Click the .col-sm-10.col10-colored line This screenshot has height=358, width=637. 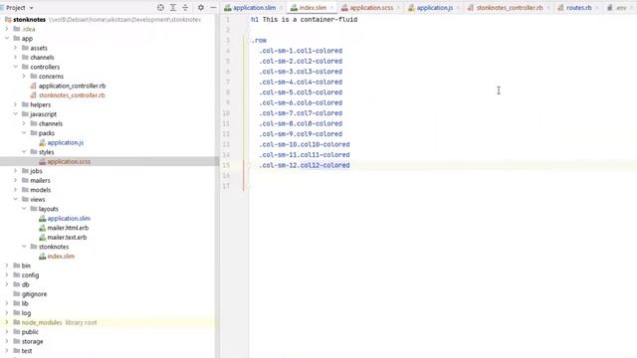(305, 144)
